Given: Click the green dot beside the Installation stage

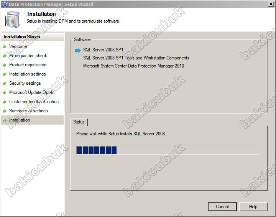Looking at the screenshot, I should (4, 120).
